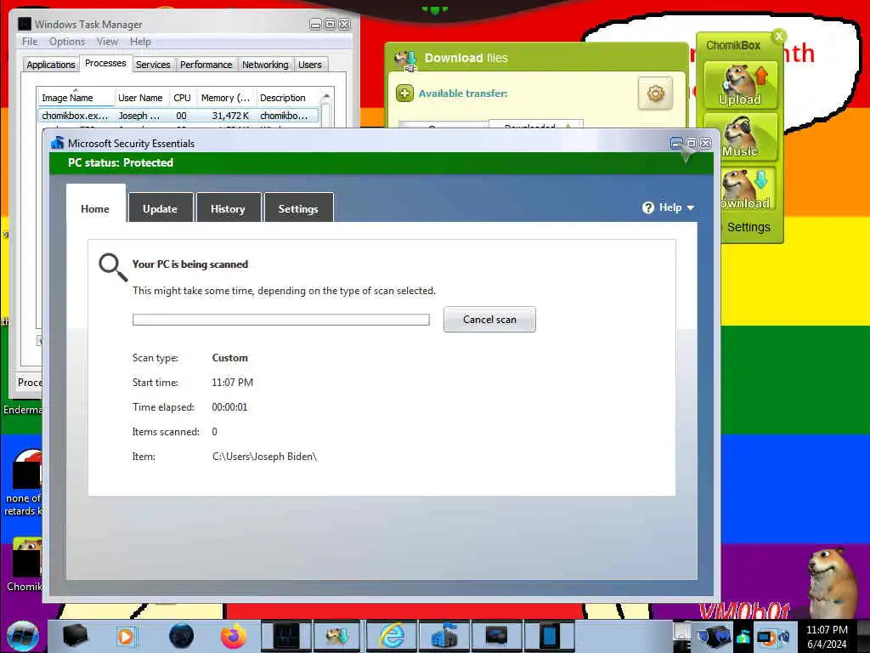Sort by the User Name column header
This screenshot has height=653, width=870.
[140, 98]
